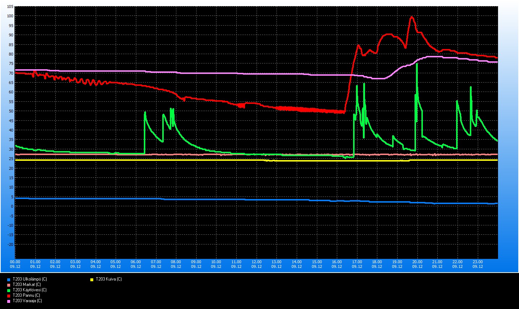
Task: Click the 06.00 time axis label
Action: point(136,262)
